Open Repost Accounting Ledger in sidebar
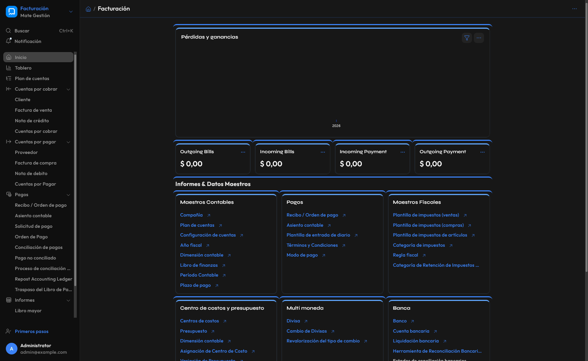The image size is (588, 361). [44, 279]
